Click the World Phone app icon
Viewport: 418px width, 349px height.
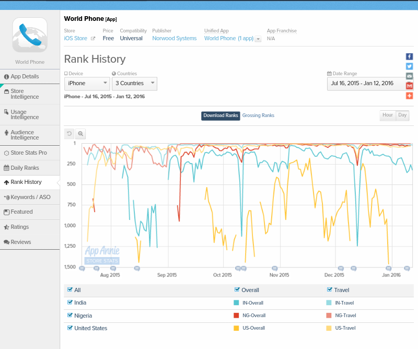30,35
